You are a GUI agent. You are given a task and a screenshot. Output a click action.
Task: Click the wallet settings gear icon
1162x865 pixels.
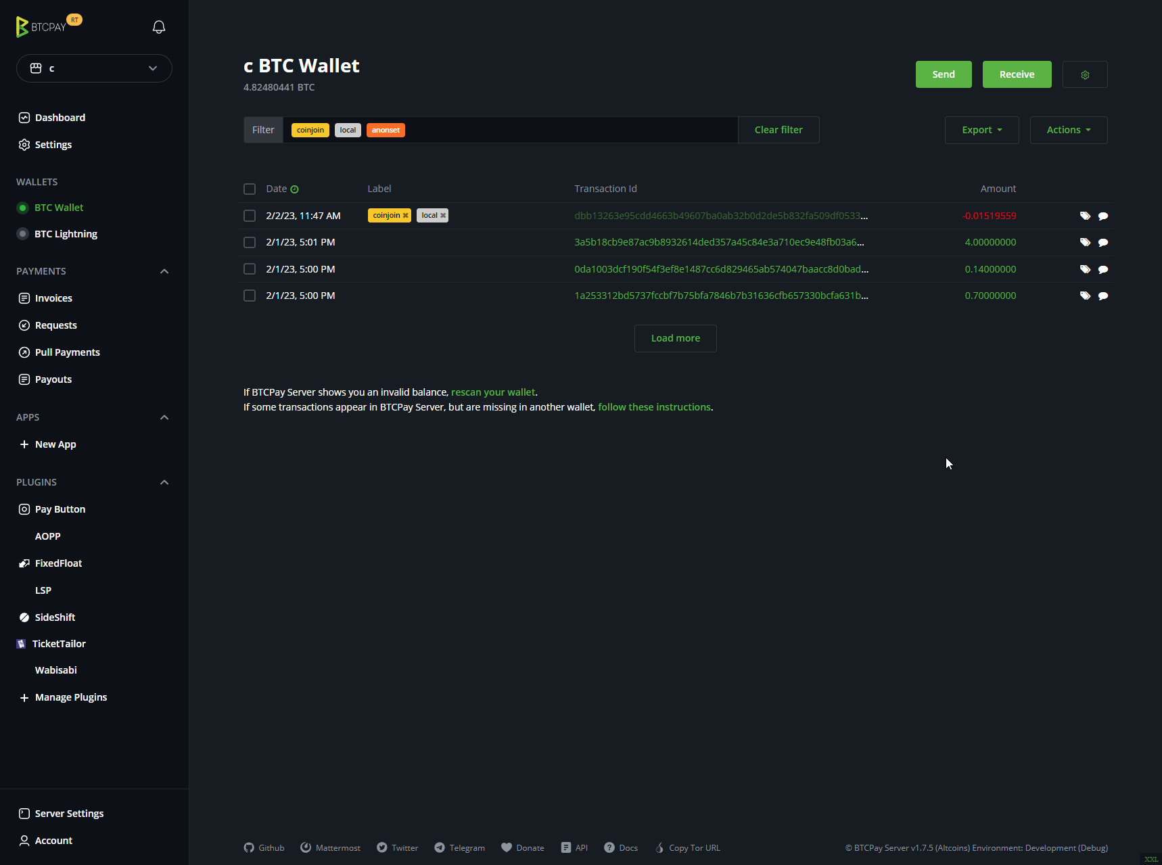1085,74
